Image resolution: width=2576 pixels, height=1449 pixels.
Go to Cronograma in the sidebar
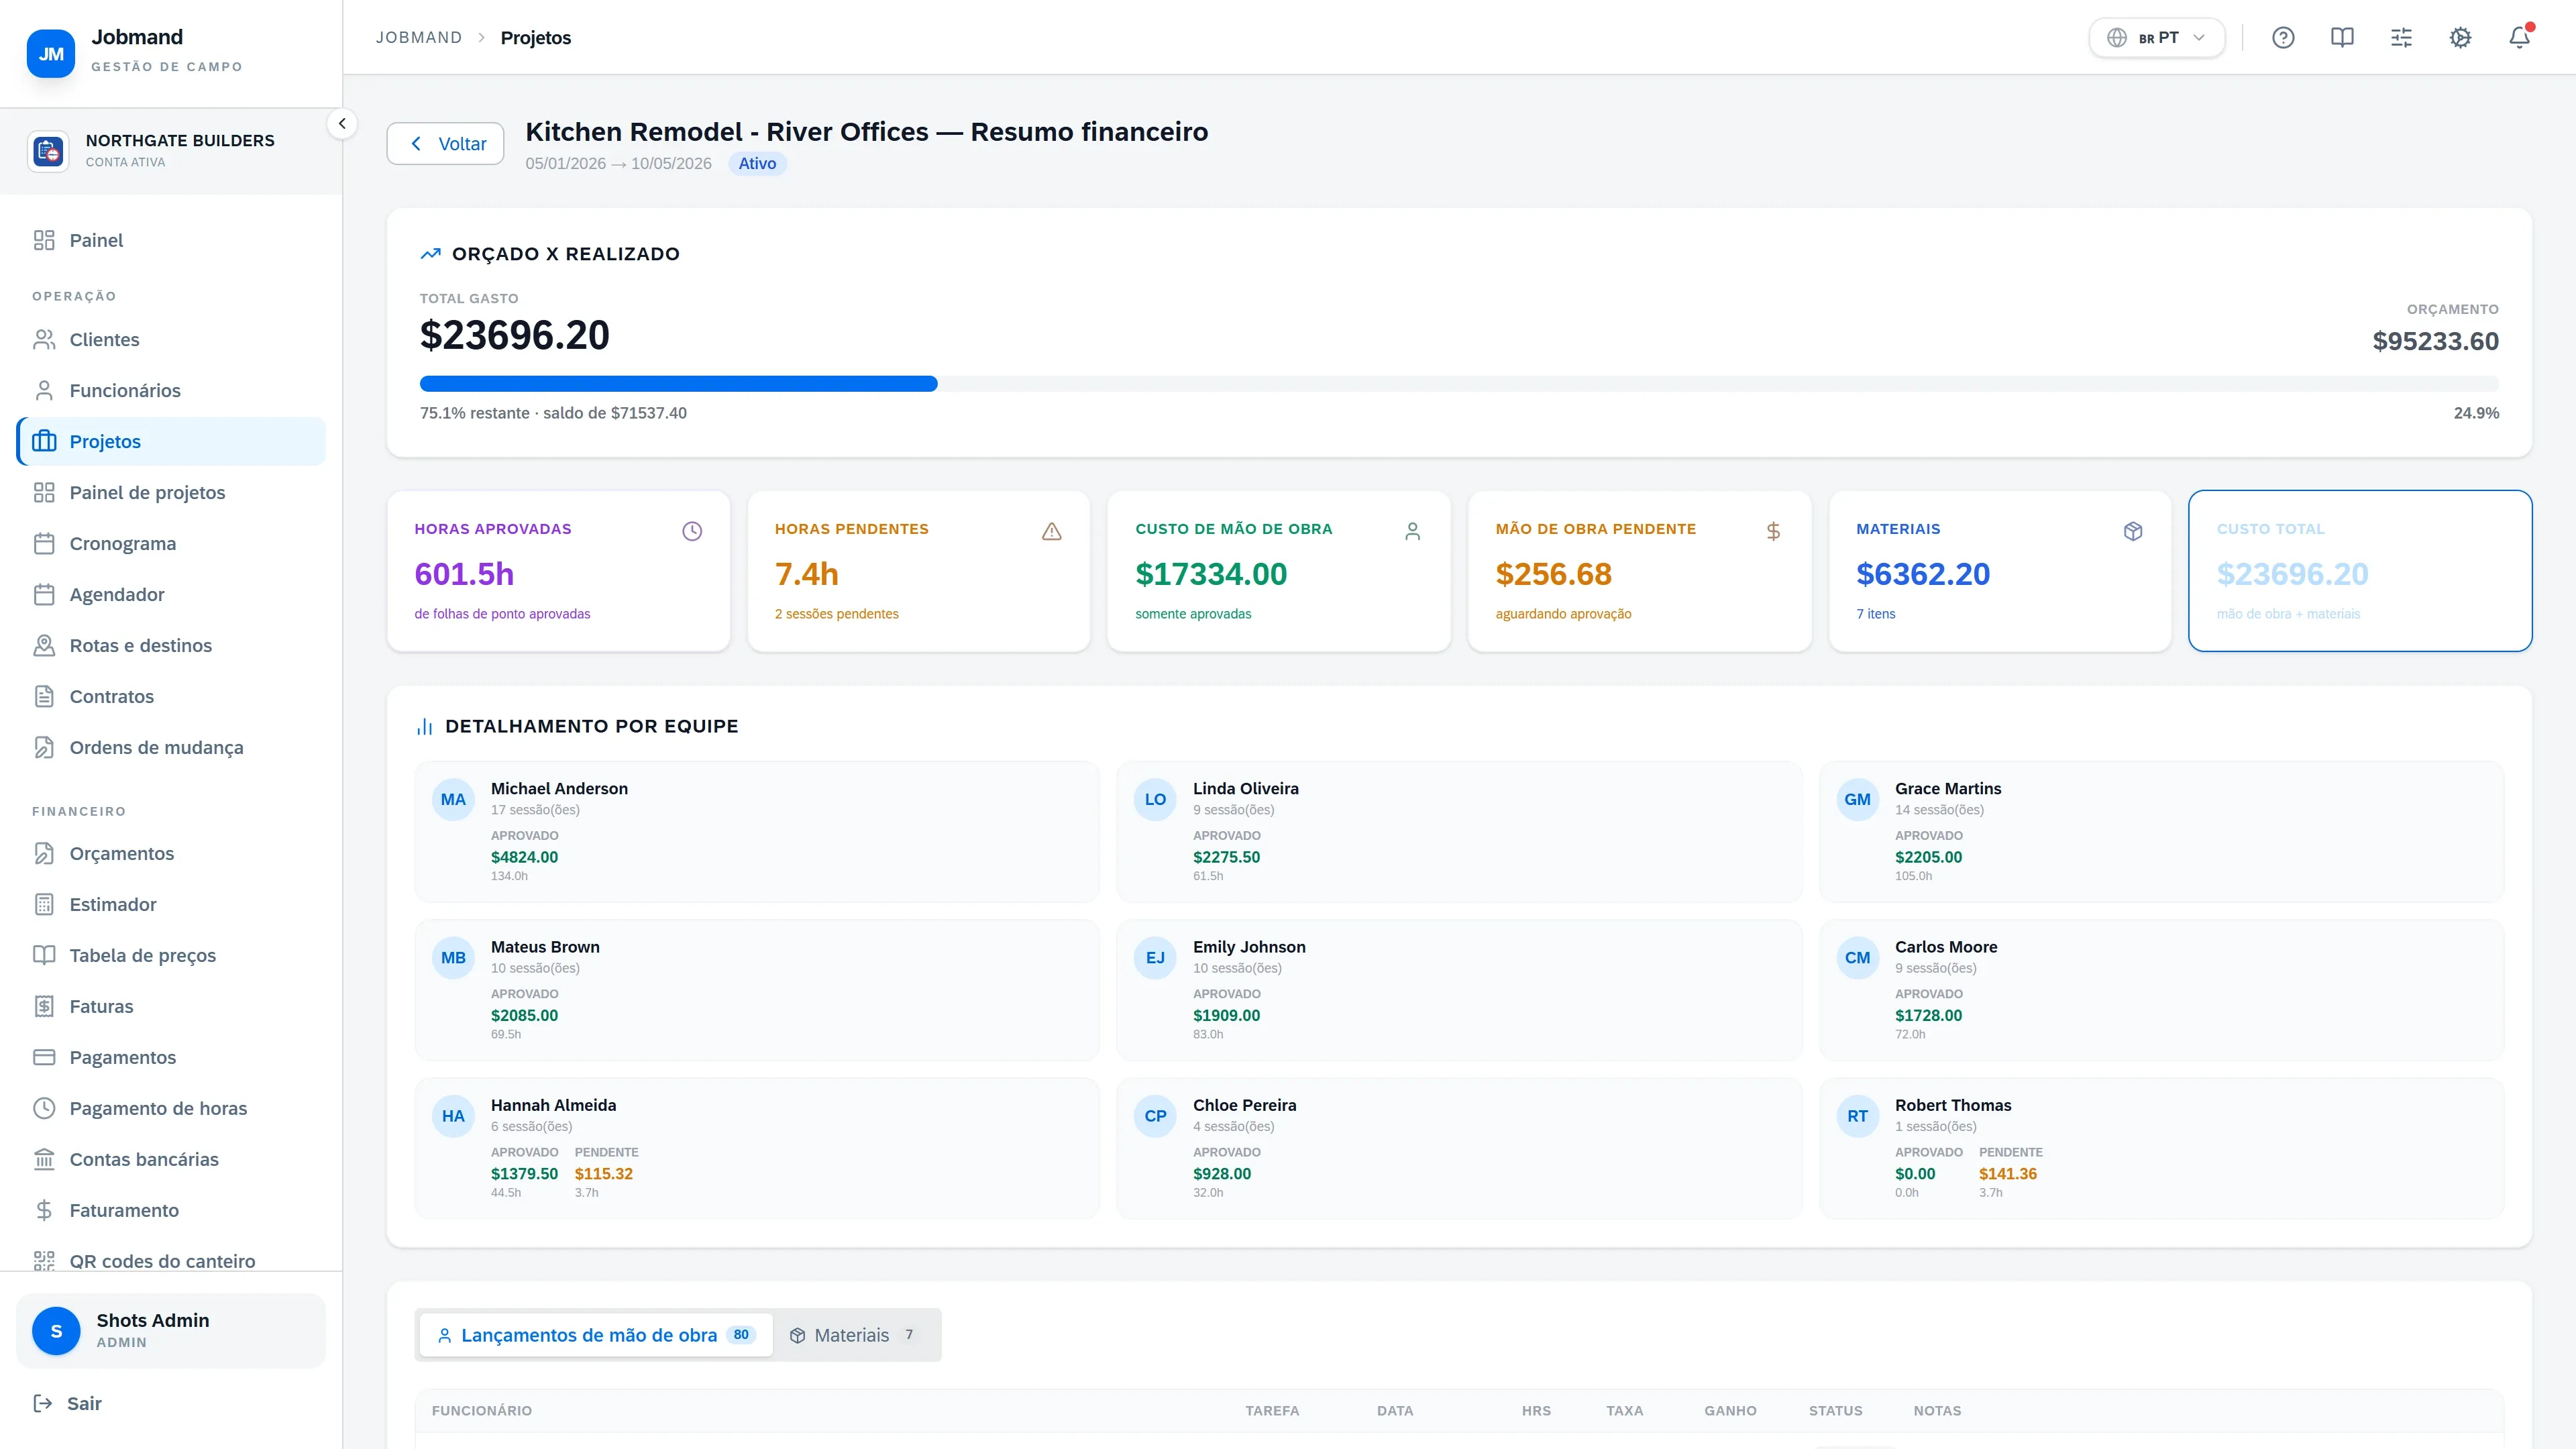point(171,543)
